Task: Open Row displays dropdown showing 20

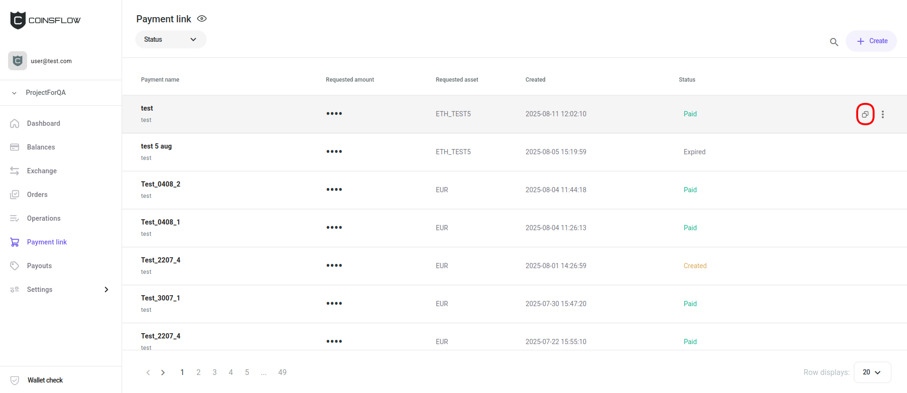Action: pos(872,372)
